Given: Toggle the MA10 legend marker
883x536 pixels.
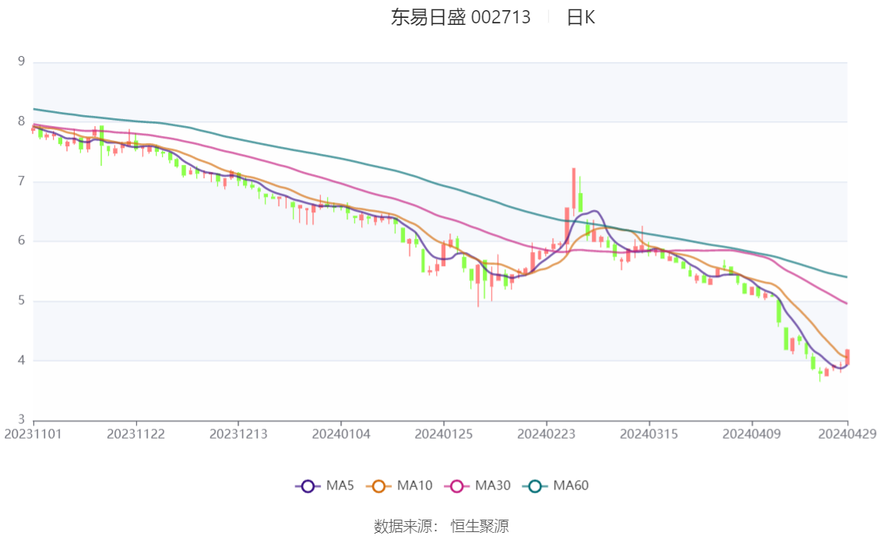Looking at the screenshot, I should 378,486.
